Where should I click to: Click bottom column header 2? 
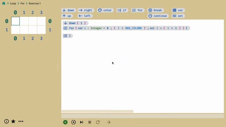click(33, 38)
